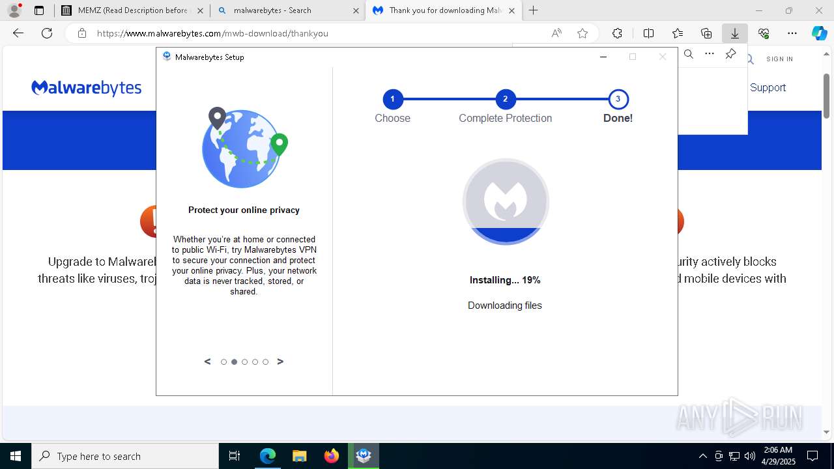Open the Favorites list
Viewport: 834px width, 469px height.
coord(678,33)
